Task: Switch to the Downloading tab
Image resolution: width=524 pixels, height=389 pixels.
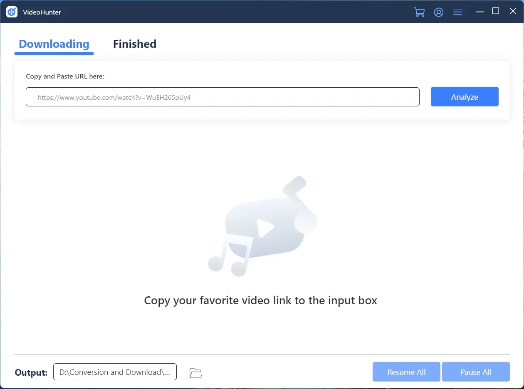Action: [x=54, y=44]
